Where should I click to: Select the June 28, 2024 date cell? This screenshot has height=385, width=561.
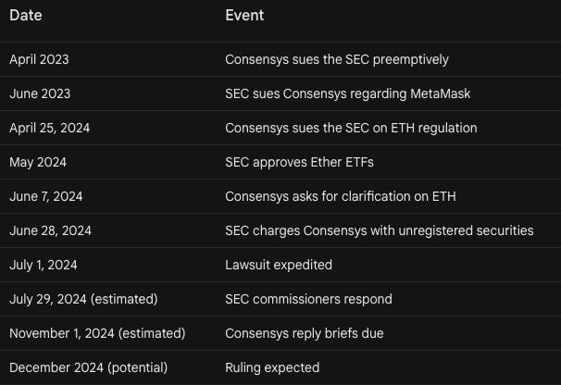[50, 230]
